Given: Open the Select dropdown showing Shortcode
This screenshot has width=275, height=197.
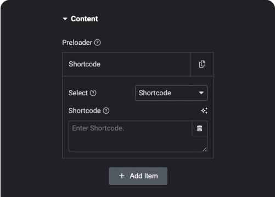Looking at the screenshot, I should tap(171, 93).
